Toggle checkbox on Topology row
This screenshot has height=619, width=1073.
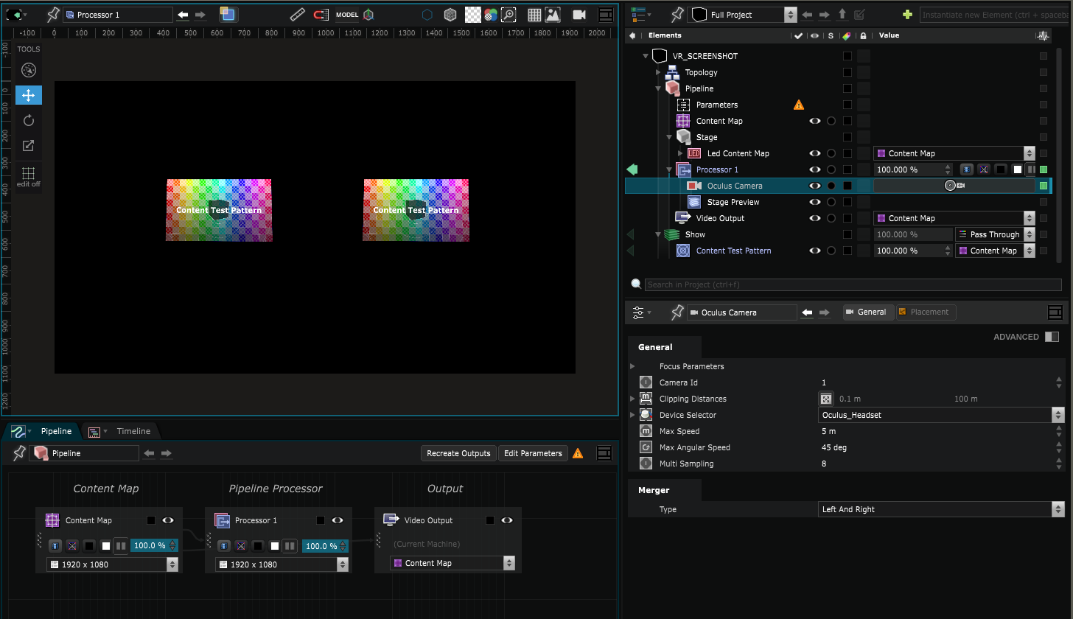[x=847, y=72]
